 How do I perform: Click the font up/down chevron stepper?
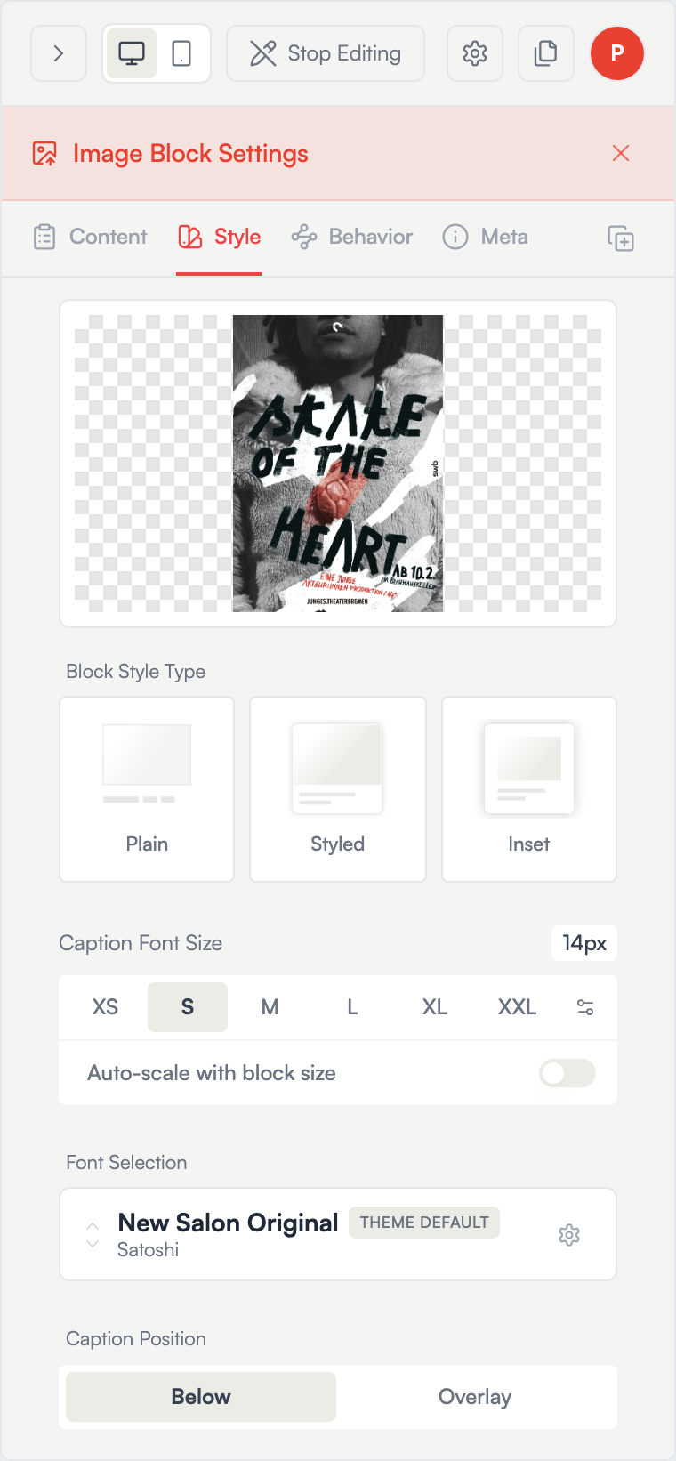tap(93, 1234)
